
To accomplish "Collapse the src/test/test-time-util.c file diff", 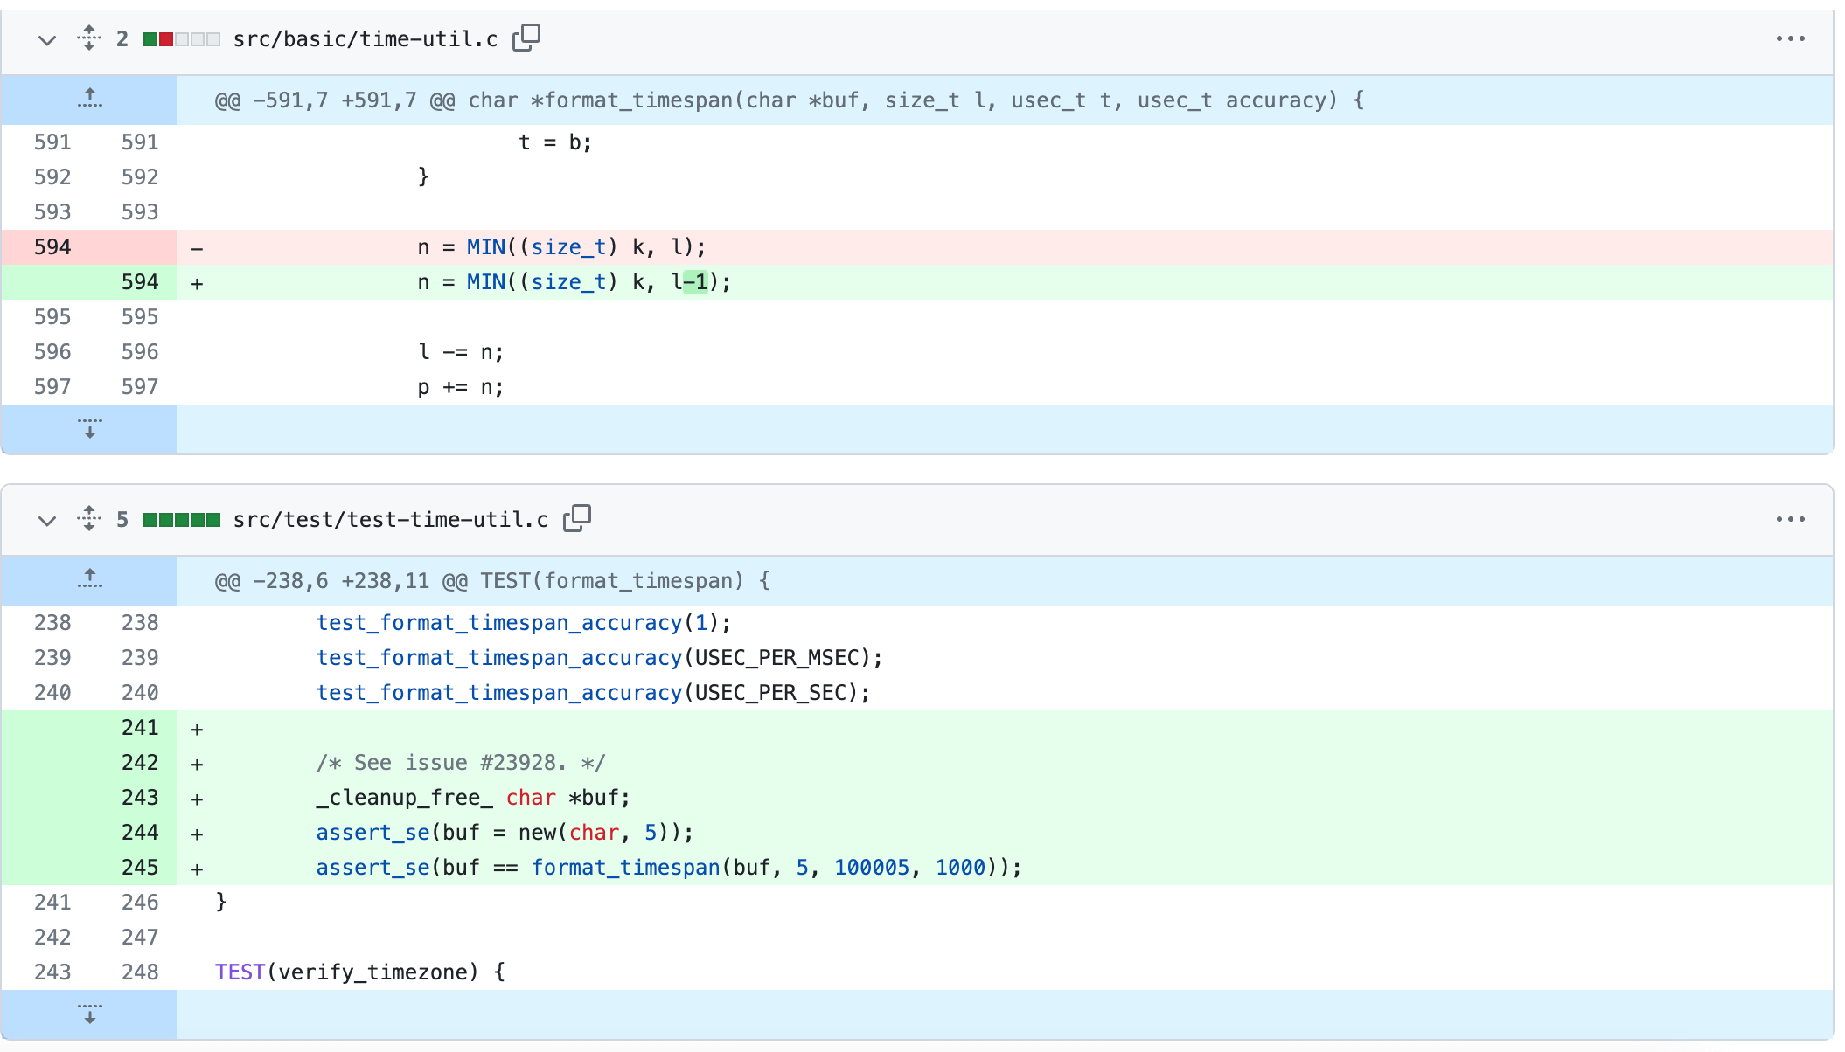I will (47, 520).
